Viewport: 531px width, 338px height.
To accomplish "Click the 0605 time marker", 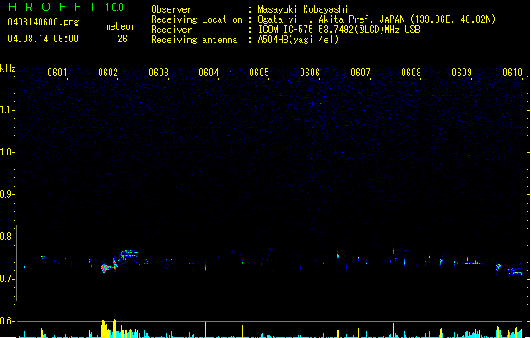I will pos(259,73).
